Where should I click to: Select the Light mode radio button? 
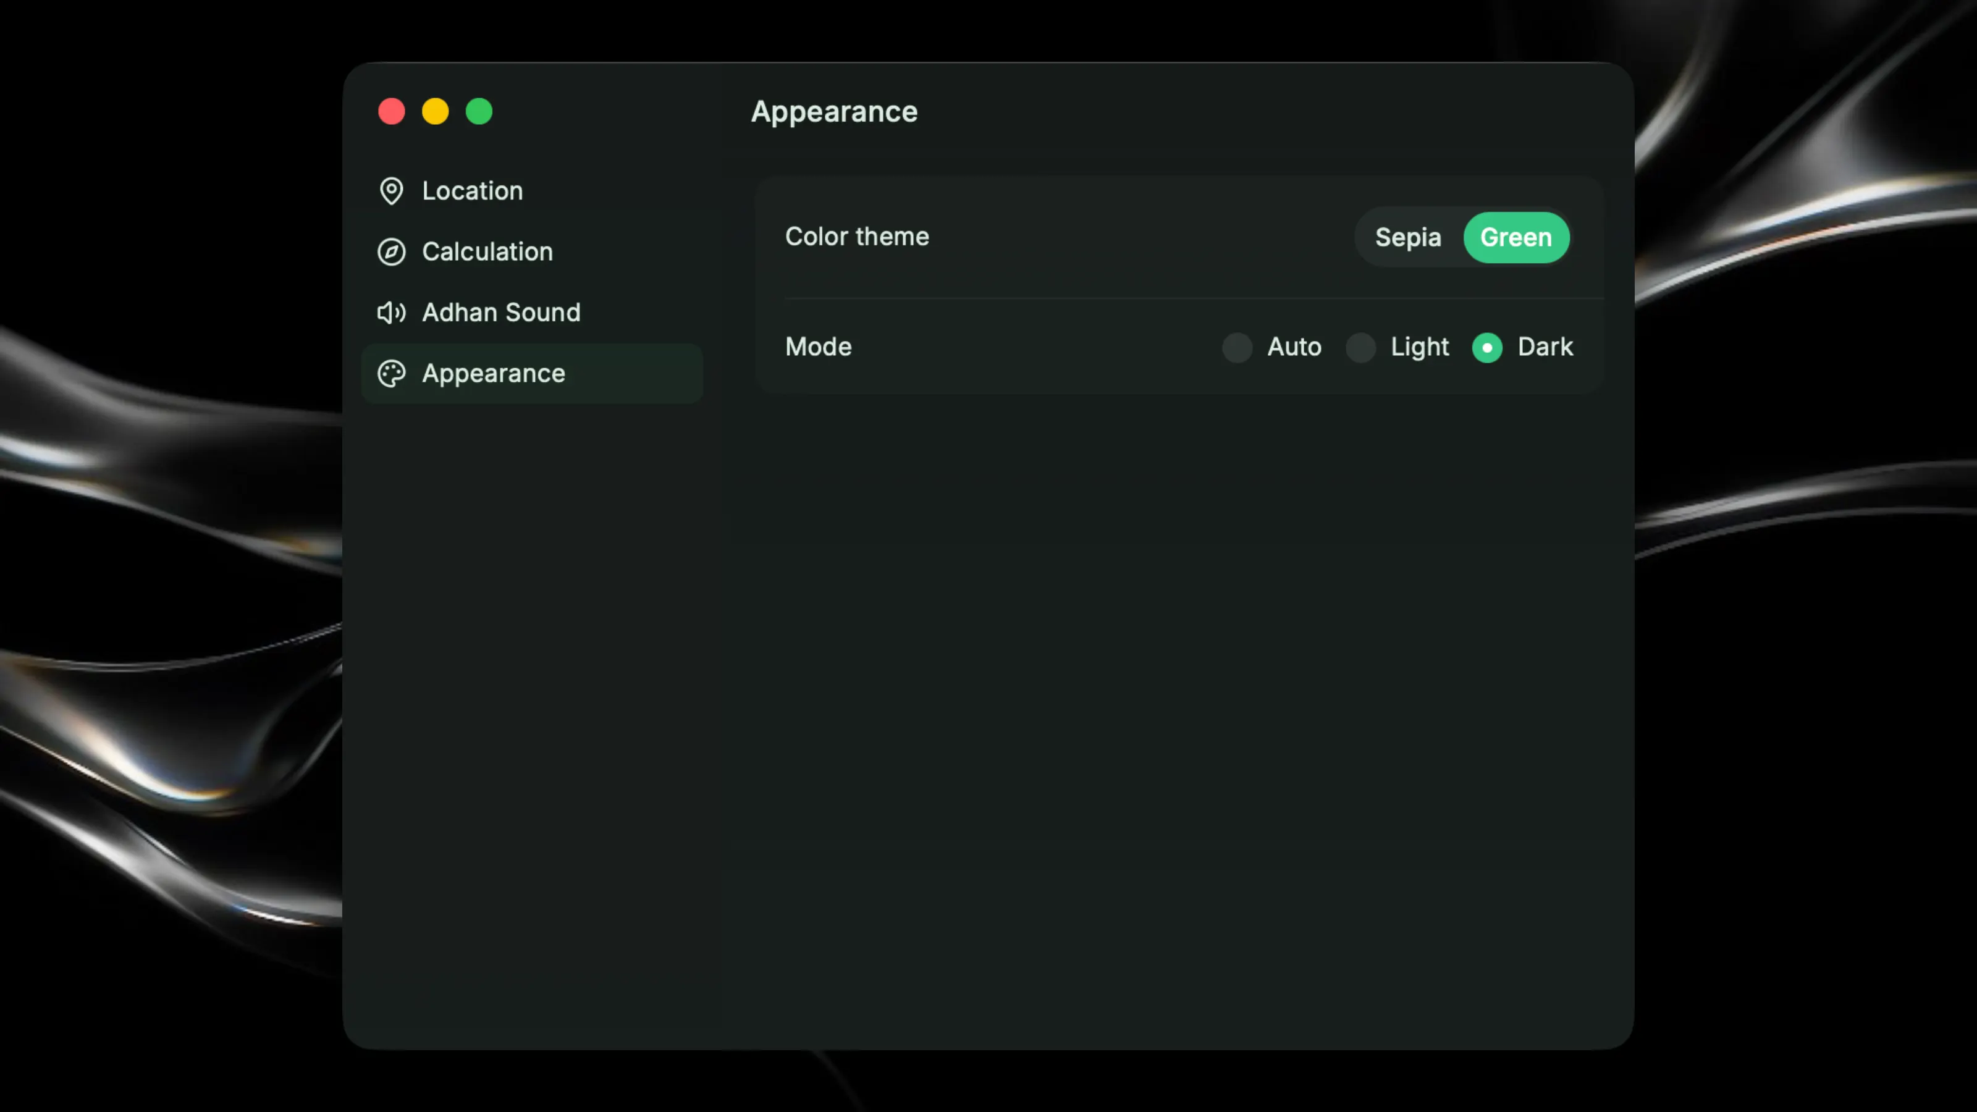1360,348
